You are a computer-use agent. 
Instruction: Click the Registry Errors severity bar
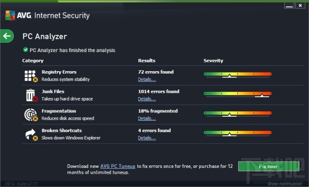click(x=237, y=75)
